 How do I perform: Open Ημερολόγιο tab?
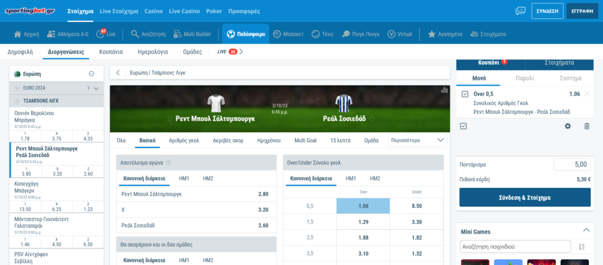153,52
